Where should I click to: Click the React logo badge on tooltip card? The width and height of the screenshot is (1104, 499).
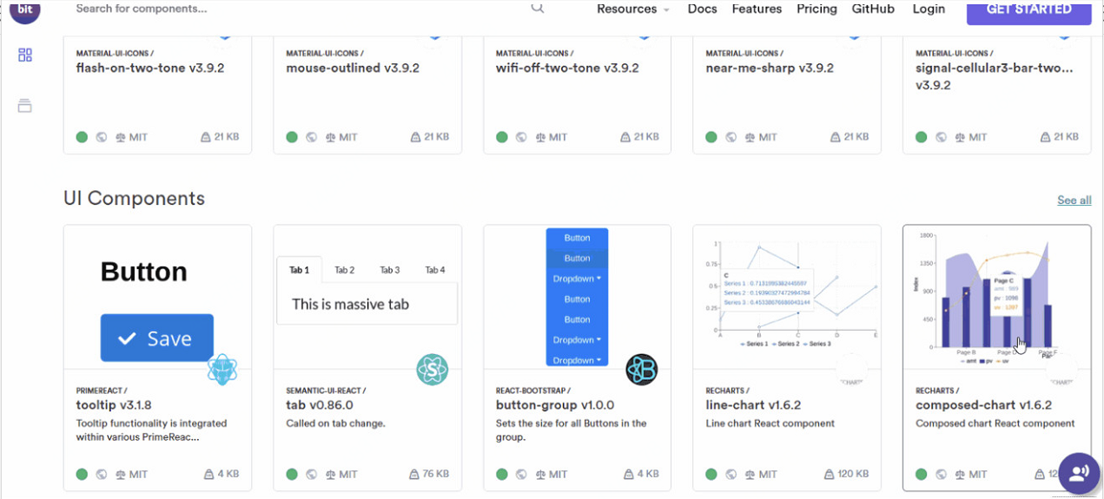click(x=222, y=370)
